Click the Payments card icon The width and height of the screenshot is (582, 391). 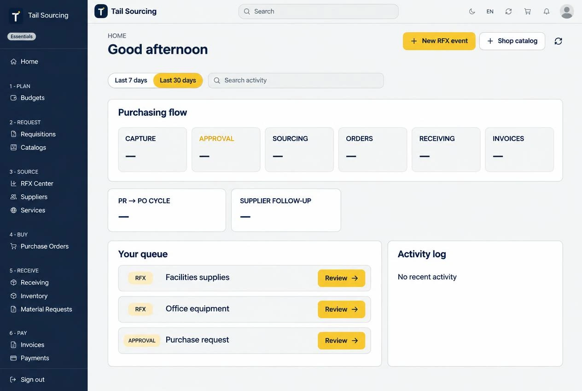coord(13,358)
